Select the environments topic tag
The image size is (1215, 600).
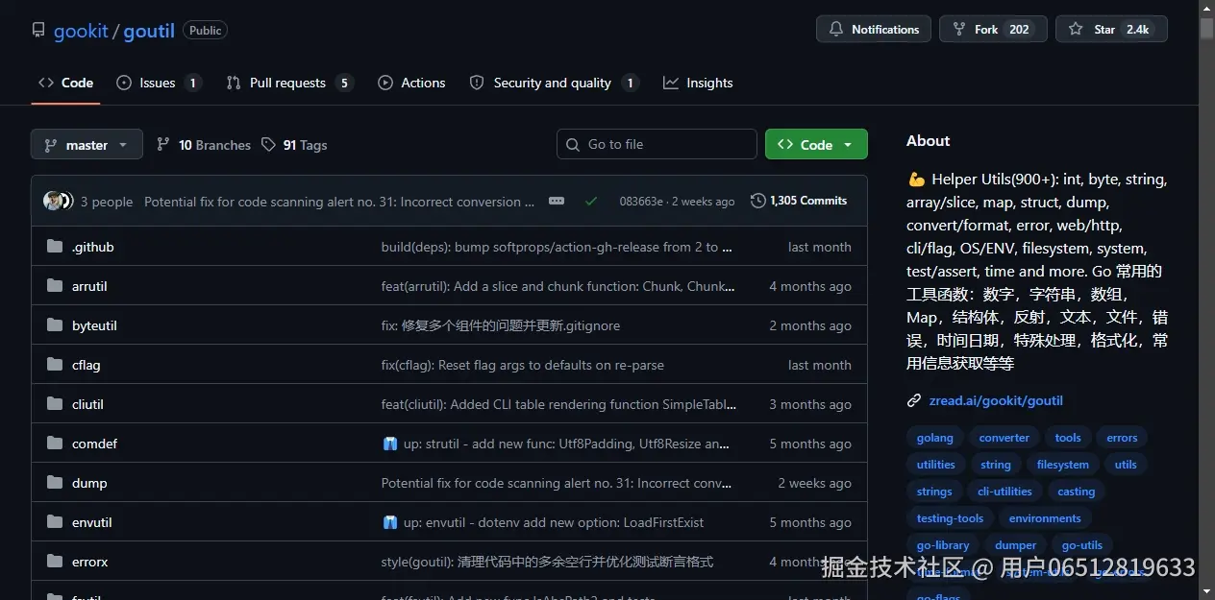[1045, 518]
